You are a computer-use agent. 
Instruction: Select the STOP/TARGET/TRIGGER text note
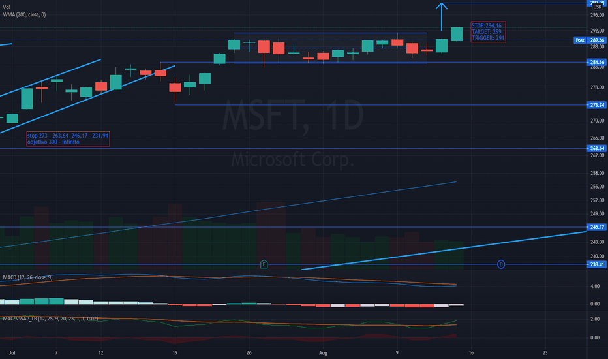[x=488, y=32]
